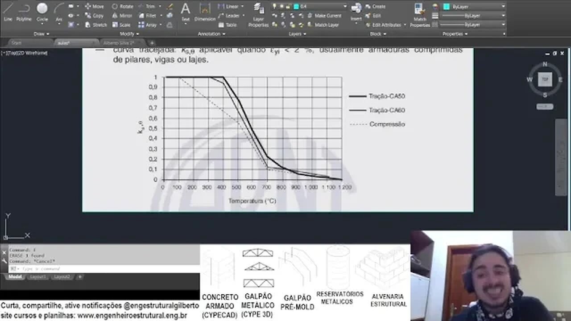Switch to the Layout2 tab

tap(62, 277)
